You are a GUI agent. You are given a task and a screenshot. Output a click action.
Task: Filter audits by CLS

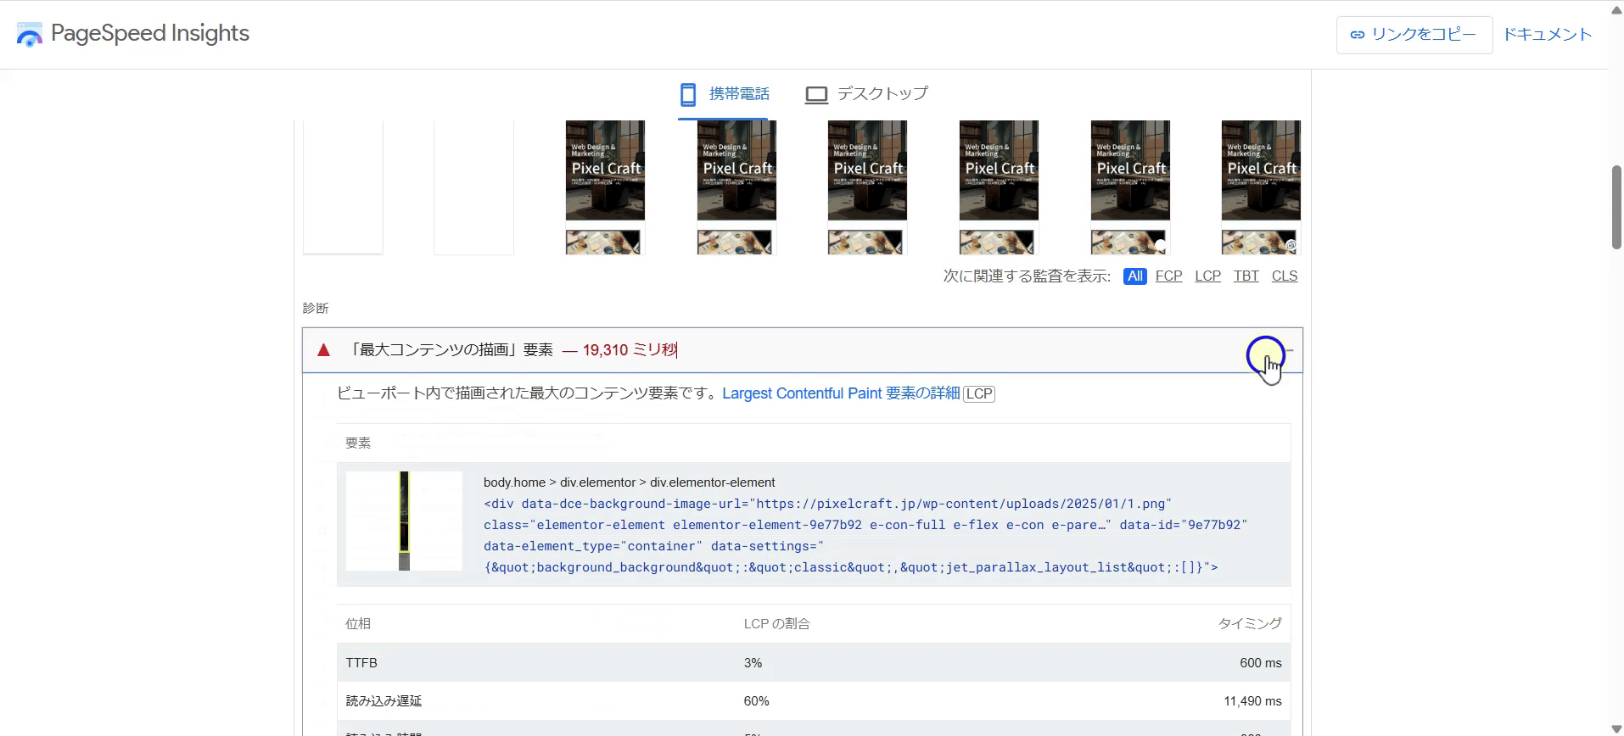pos(1284,276)
